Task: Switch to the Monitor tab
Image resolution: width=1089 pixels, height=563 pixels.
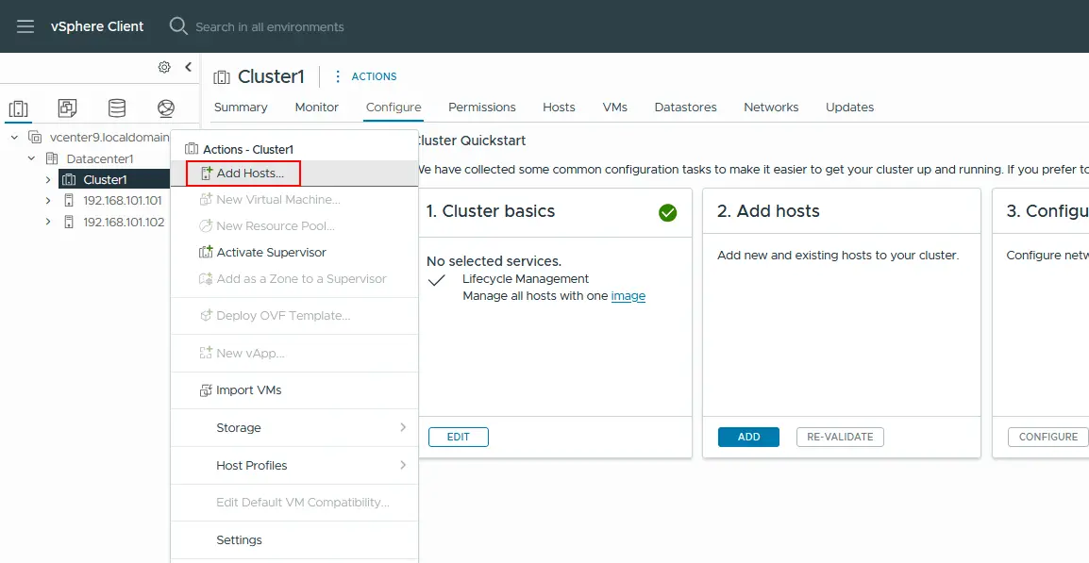Action: (316, 108)
